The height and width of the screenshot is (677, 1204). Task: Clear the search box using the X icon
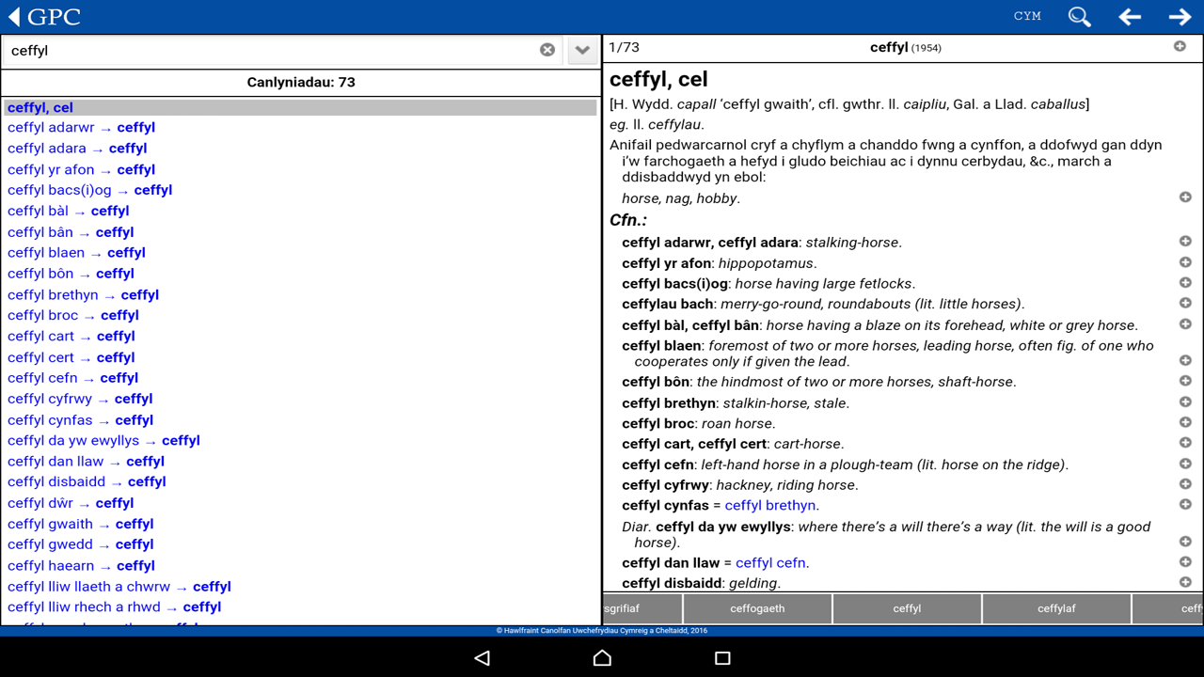click(x=547, y=50)
